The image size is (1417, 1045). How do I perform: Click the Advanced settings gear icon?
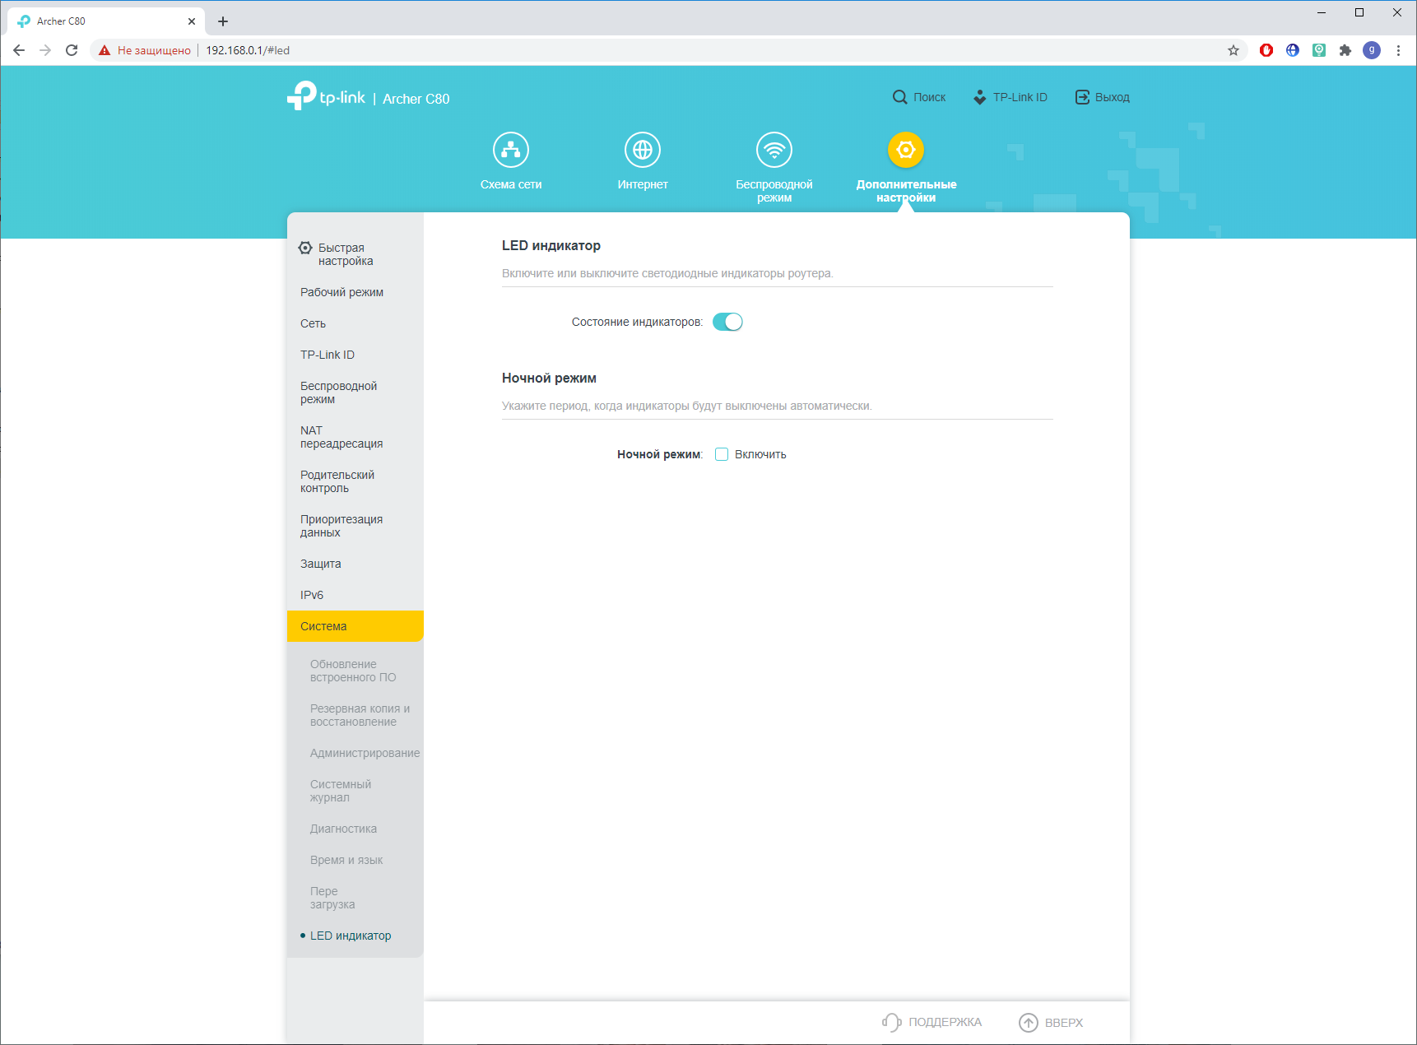(x=906, y=151)
